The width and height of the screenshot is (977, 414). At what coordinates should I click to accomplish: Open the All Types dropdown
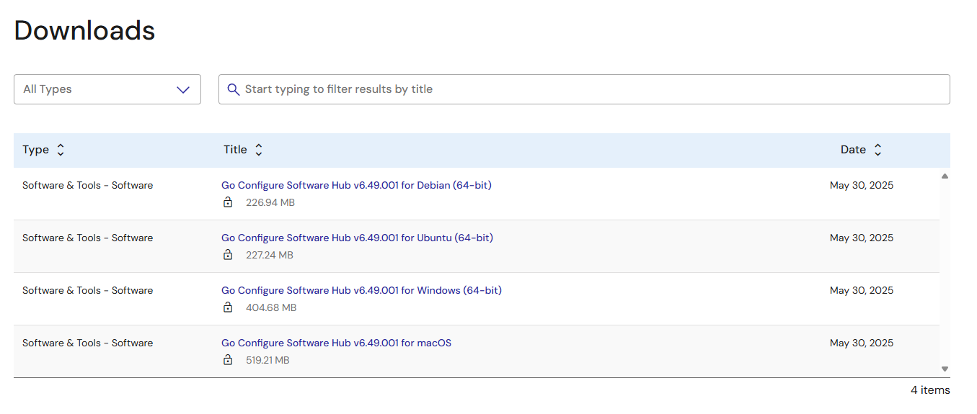point(107,89)
